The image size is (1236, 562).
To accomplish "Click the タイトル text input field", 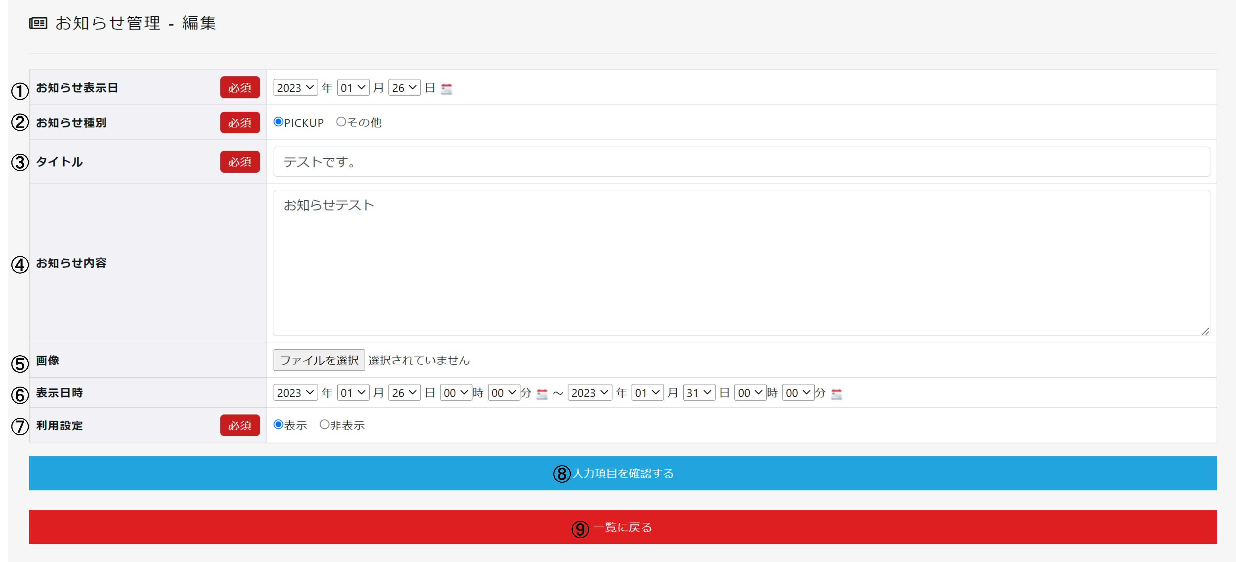I will click(741, 162).
